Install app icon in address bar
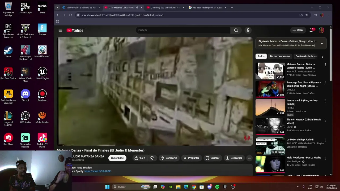This screenshot has width=340, height=191. pos(301,15)
